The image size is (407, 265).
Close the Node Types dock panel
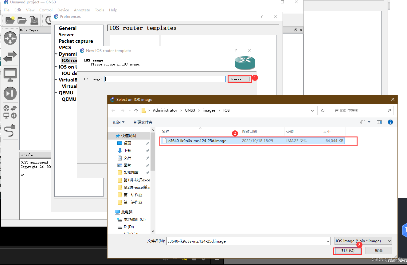(x=300, y=30)
